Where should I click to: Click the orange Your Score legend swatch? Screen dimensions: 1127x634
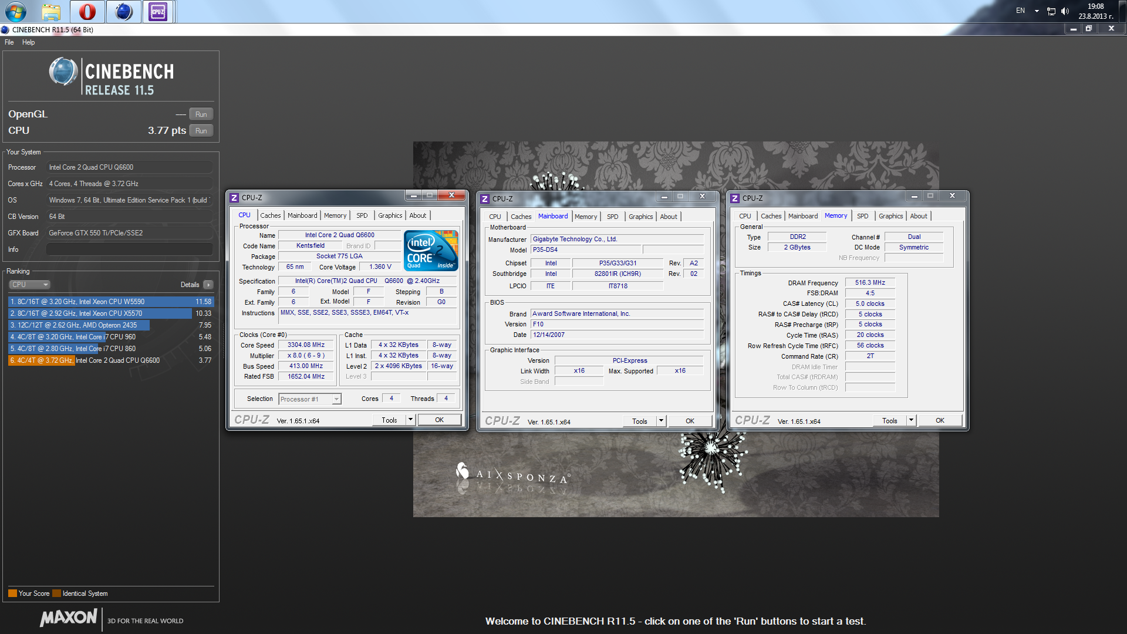point(12,593)
